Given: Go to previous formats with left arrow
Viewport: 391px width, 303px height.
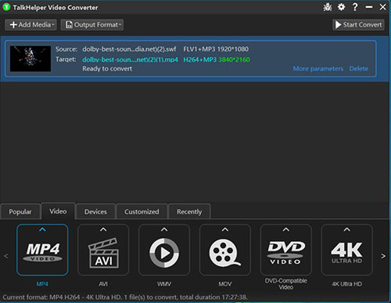Looking at the screenshot, I should pyautogui.click(x=6, y=256).
